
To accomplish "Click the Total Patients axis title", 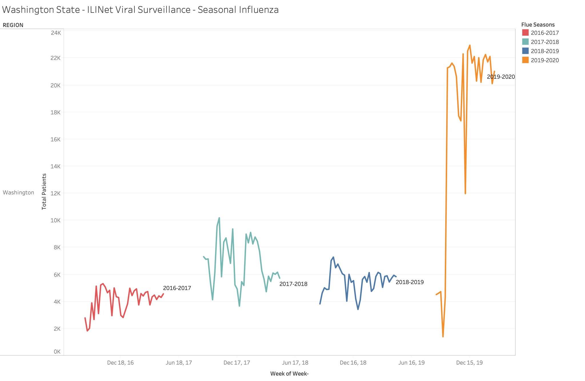I will pyautogui.click(x=44, y=192).
